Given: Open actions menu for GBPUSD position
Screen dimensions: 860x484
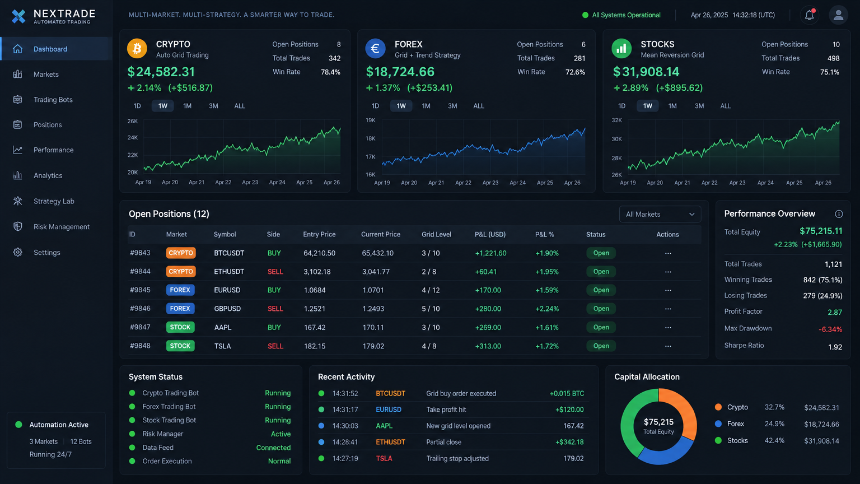Looking at the screenshot, I should pos(668,309).
